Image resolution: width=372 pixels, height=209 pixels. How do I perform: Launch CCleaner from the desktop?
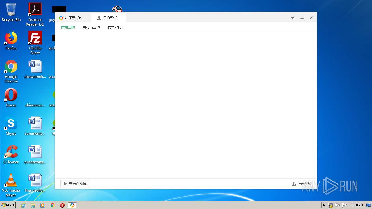click(11, 154)
